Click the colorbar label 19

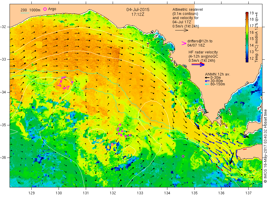pyautogui.click(x=251, y=13)
